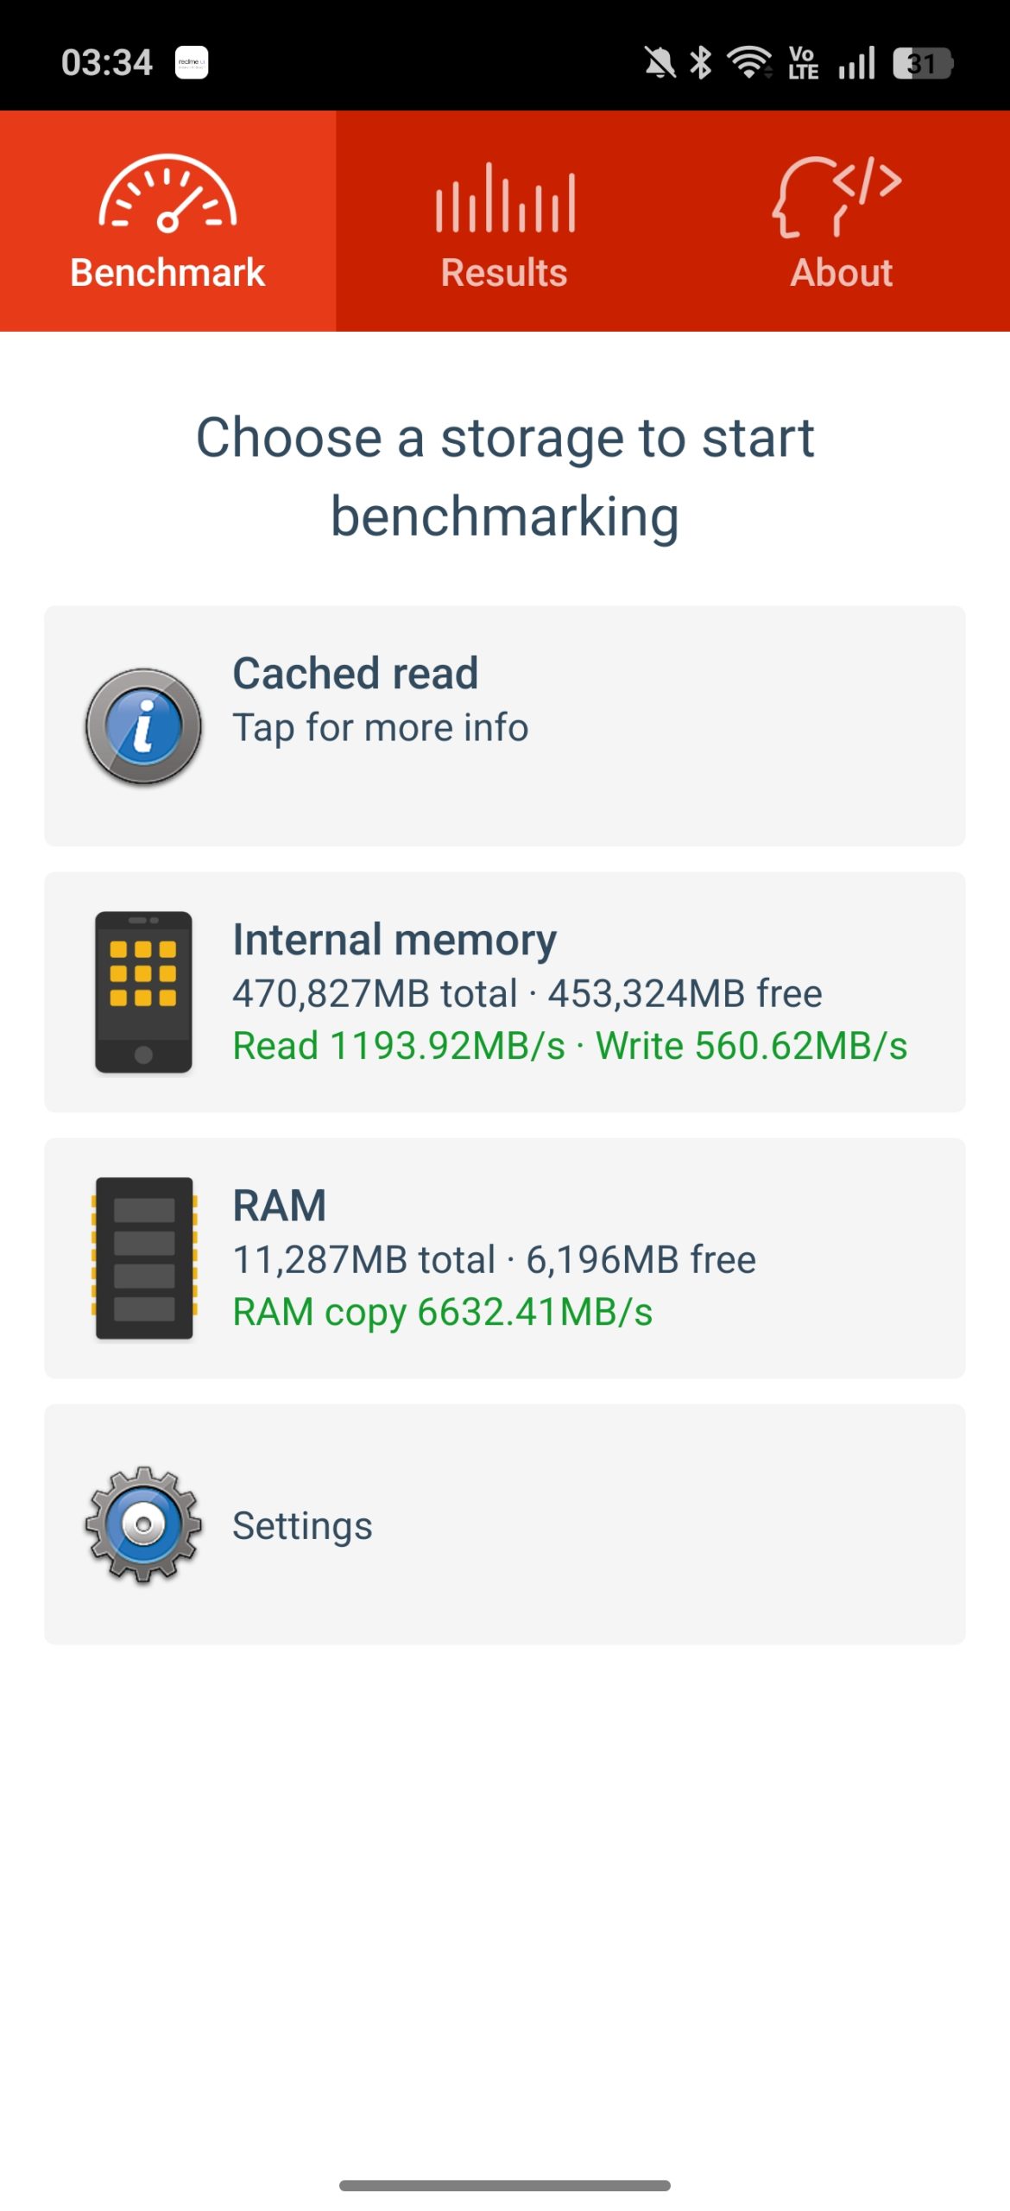This screenshot has width=1010, height=2211.
Task: Switch to the About tab label
Action: pyautogui.click(x=842, y=273)
